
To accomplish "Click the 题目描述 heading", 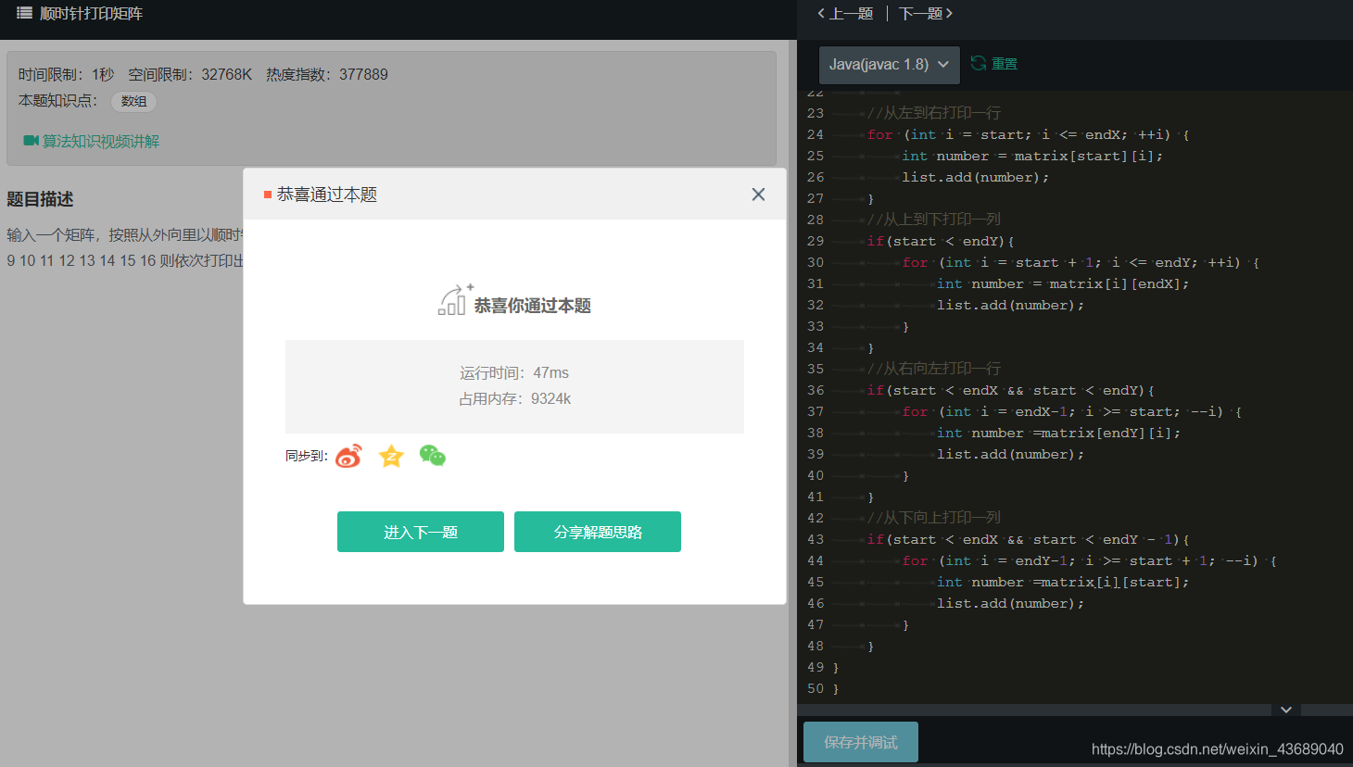I will point(40,199).
